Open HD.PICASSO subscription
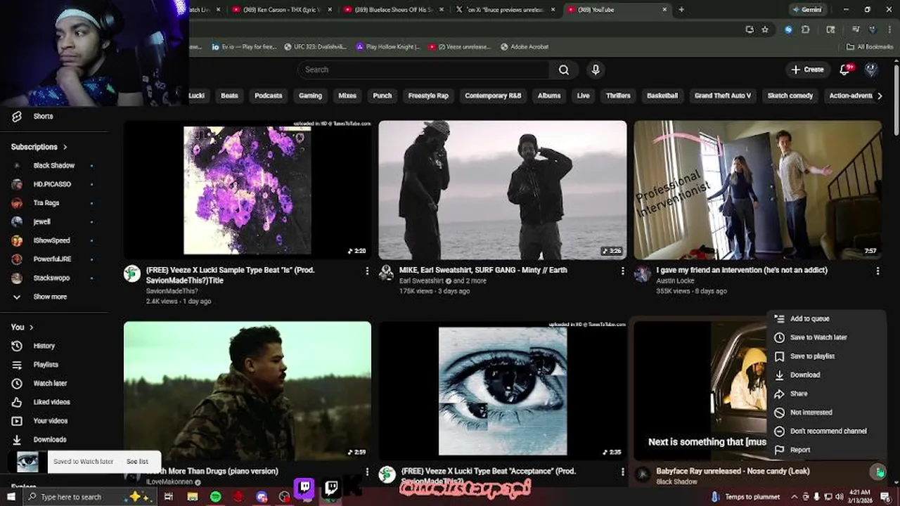 52,184
